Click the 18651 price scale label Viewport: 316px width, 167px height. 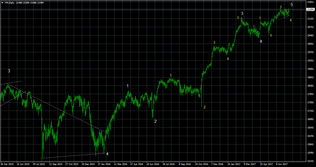coord(310,77)
